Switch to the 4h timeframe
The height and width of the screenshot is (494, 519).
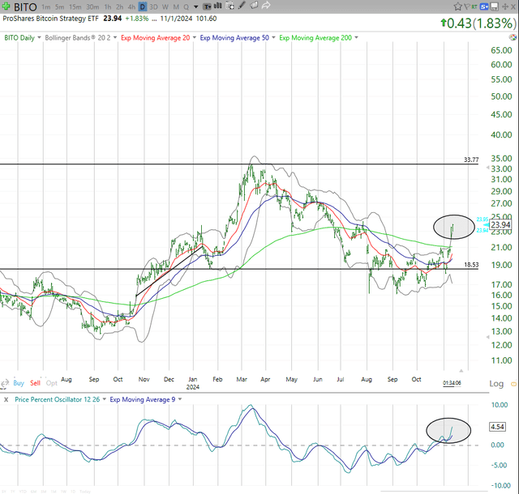(x=131, y=7)
